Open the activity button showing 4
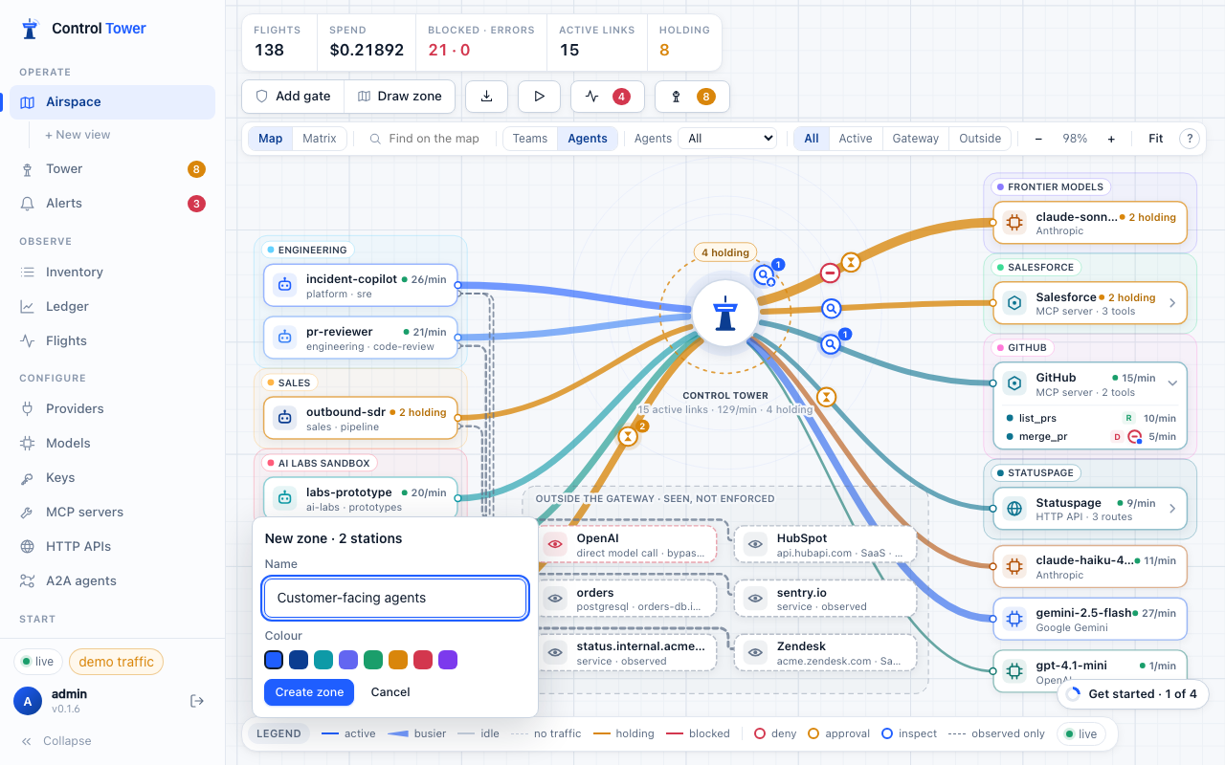Viewport: 1225px width, 765px height. coord(608,97)
